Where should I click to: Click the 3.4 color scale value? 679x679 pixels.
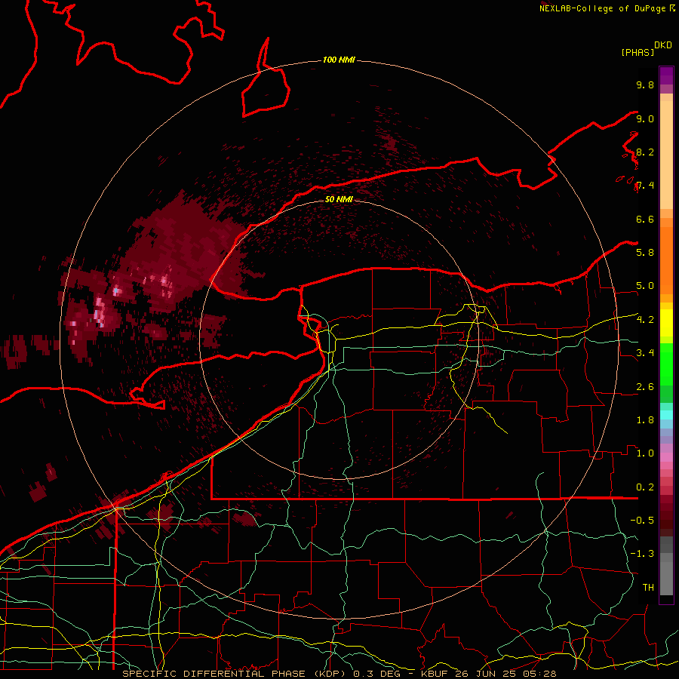[645, 353]
